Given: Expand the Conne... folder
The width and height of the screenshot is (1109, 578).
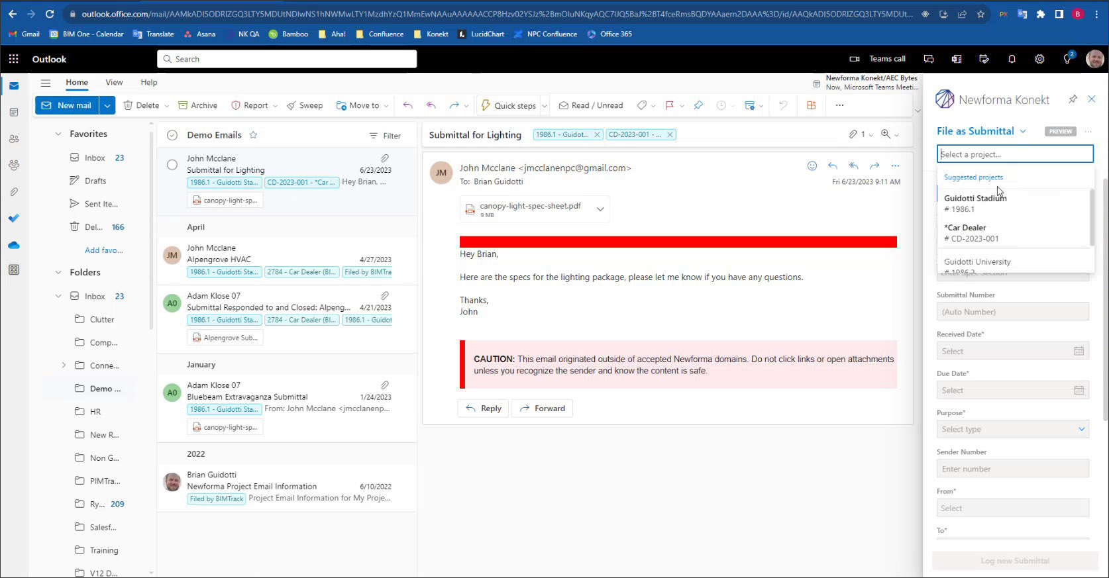Looking at the screenshot, I should pyautogui.click(x=64, y=365).
